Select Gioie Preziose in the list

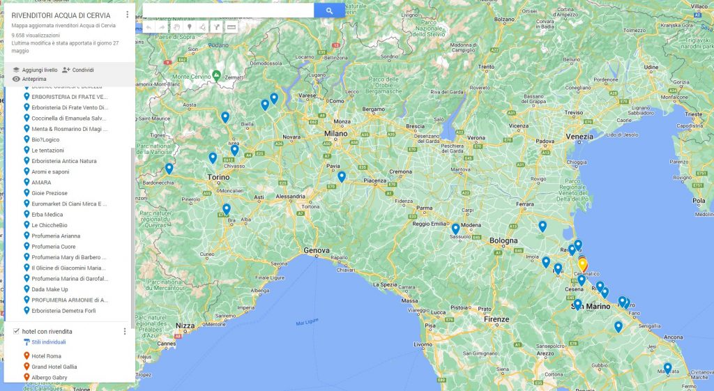click(50, 193)
